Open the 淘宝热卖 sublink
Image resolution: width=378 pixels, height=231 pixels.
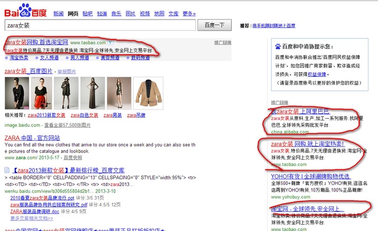19,57
